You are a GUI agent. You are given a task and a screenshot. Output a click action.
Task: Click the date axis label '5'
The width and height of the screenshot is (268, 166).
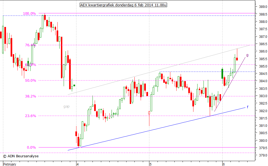(150, 164)
